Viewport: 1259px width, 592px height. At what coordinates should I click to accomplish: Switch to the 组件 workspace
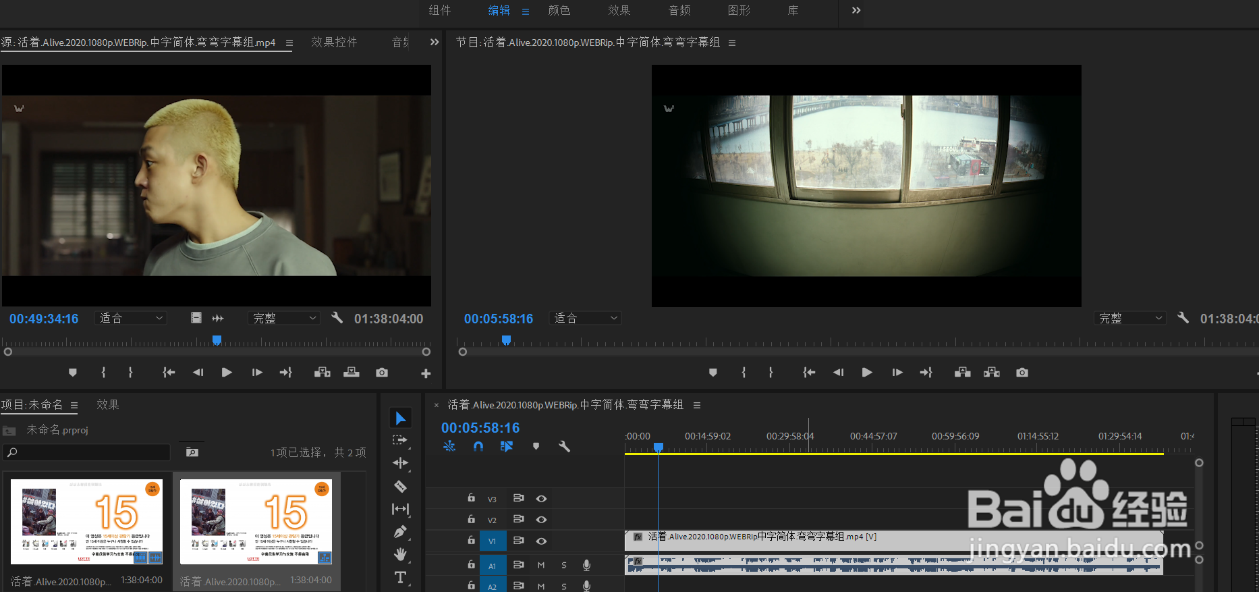point(440,10)
